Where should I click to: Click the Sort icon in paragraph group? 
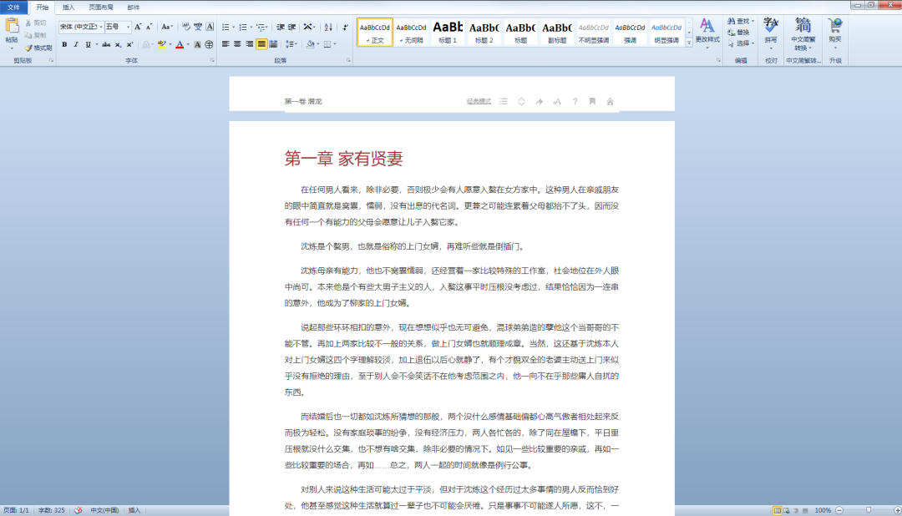328,27
